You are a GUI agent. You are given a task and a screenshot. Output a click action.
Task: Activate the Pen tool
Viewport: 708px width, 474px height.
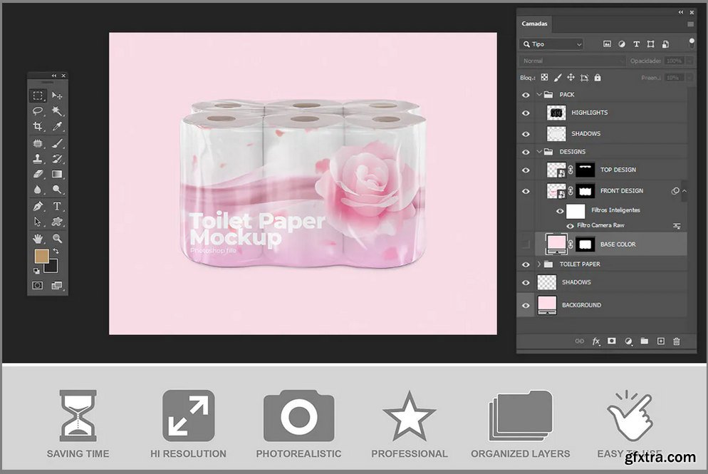click(38, 207)
